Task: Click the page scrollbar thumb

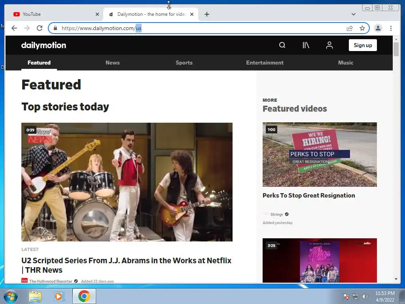Action: (x=396, y=49)
